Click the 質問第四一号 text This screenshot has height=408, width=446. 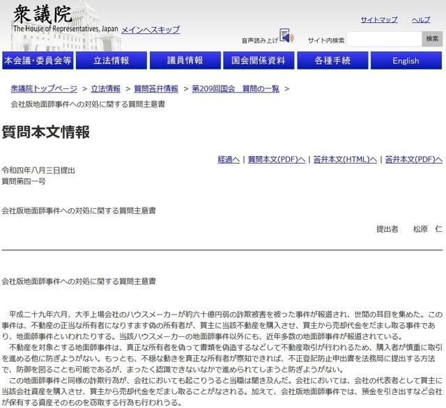coord(24,181)
